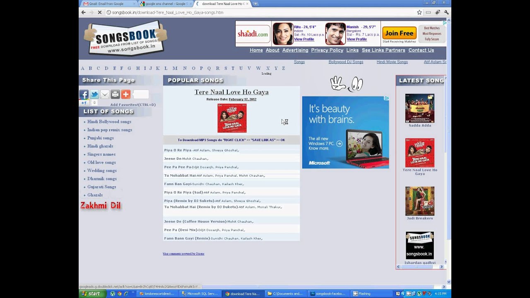
Task: Click Jeene De song link
Action: [x=173, y=159]
